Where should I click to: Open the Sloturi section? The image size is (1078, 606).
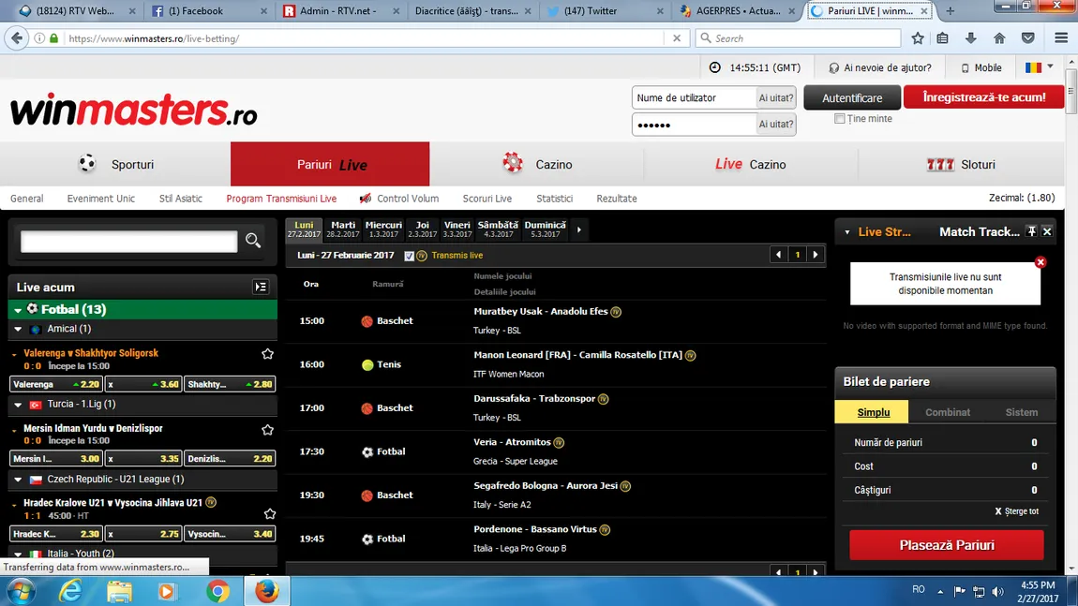click(x=961, y=164)
